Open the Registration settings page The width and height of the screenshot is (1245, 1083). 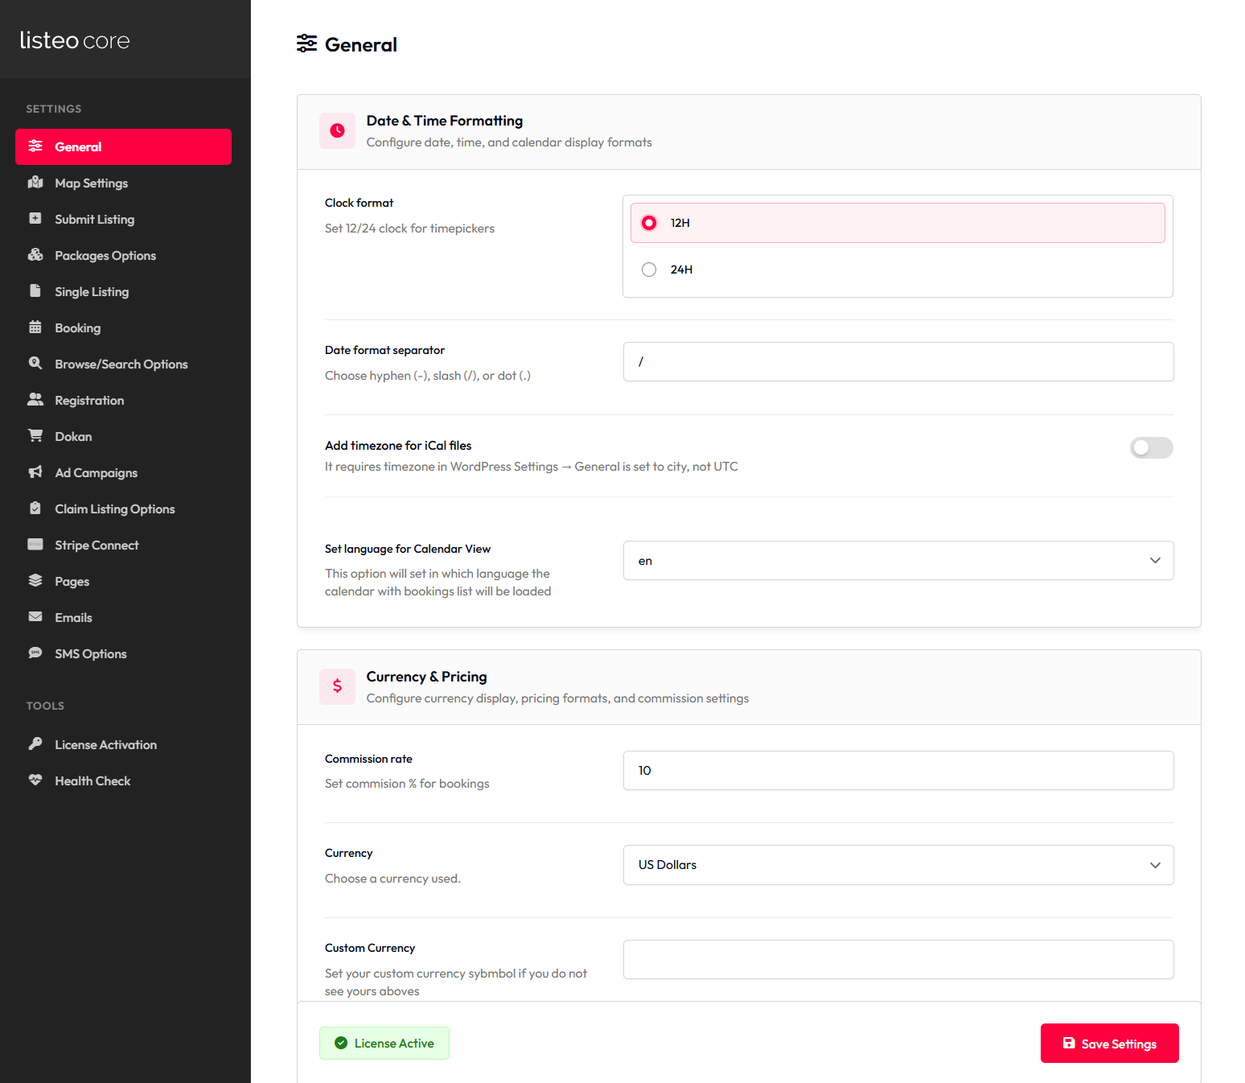[89, 400]
